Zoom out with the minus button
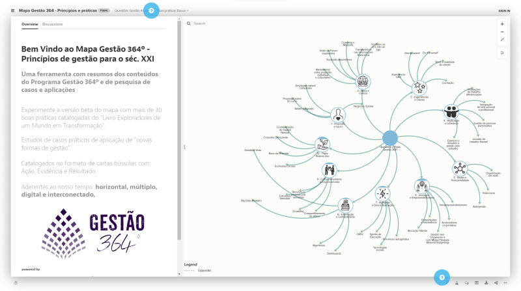This screenshot has width=521, height=291. pyautogui.click(x=502, y=32)
